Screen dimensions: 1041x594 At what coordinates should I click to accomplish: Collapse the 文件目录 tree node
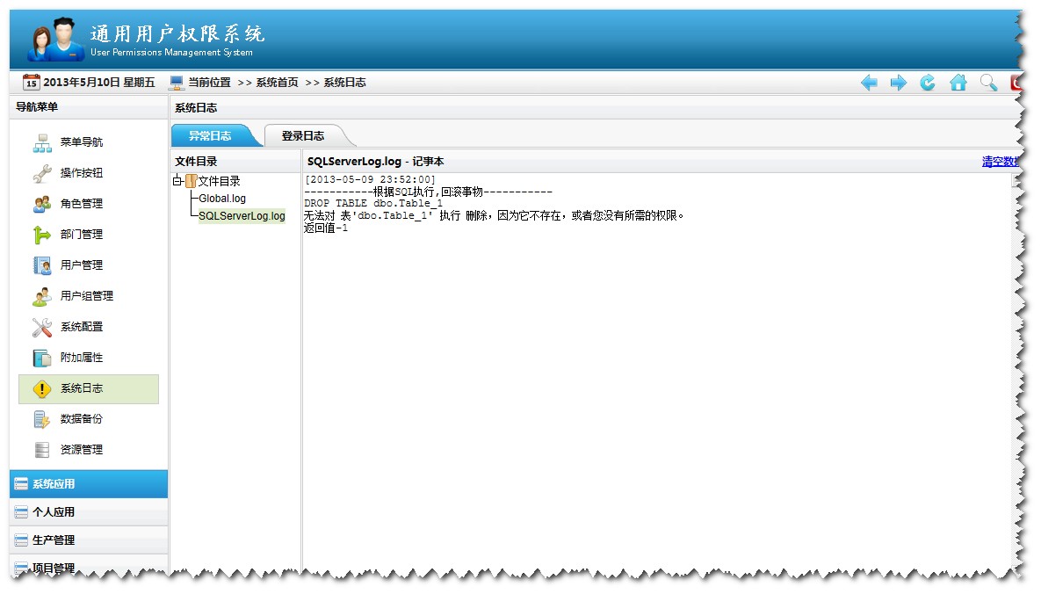coord(177,179)
